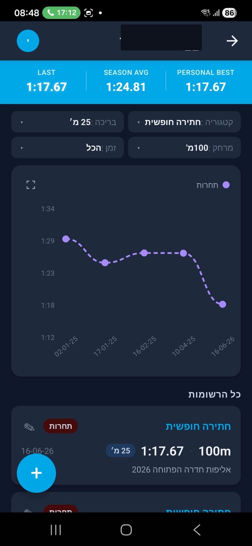Select the 17-01-25 data point on chart
Screen dimensions: 252x546
click(105, 263)
